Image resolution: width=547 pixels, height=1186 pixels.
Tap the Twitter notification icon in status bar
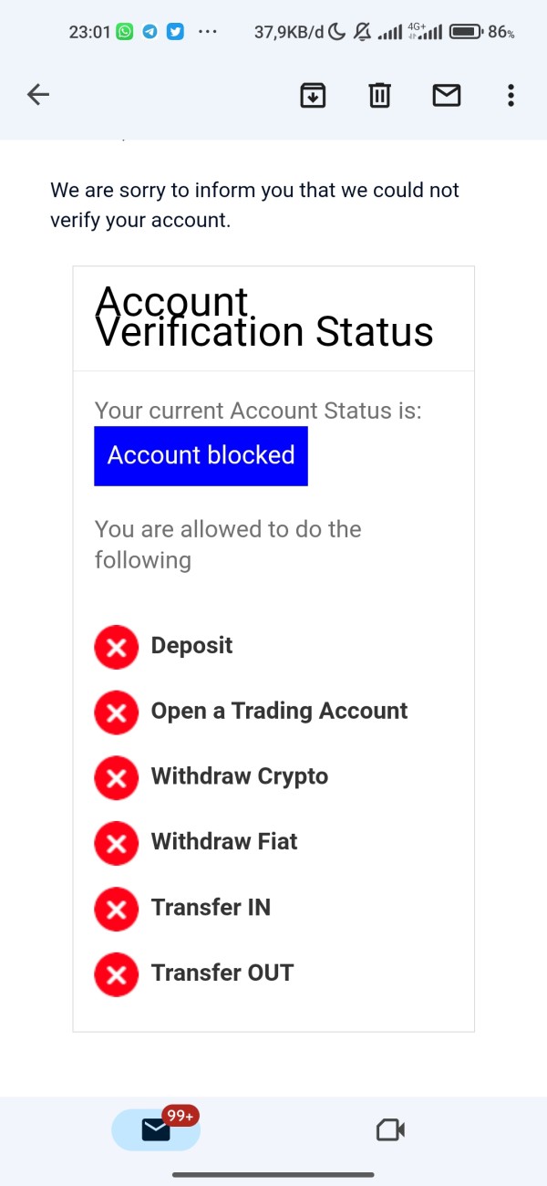(x=175, y=32)
